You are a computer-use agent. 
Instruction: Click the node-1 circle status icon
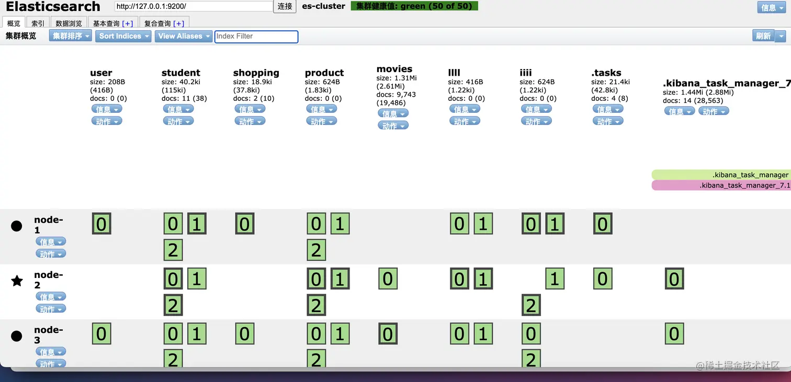point(17,226)
